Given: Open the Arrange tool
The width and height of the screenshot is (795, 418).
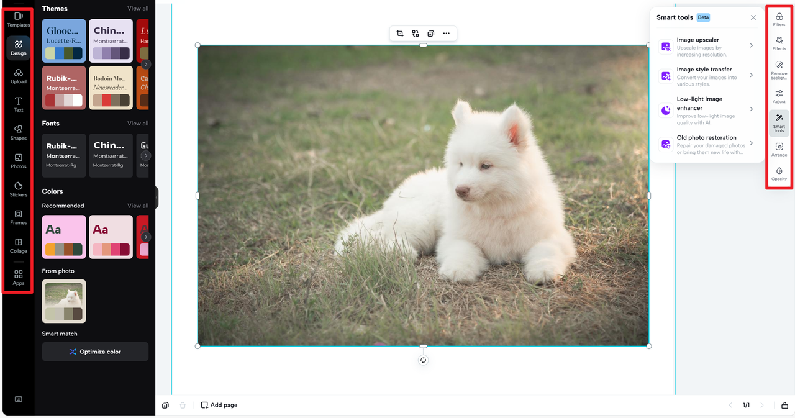Looking at the screenshot, I should 779,149.
